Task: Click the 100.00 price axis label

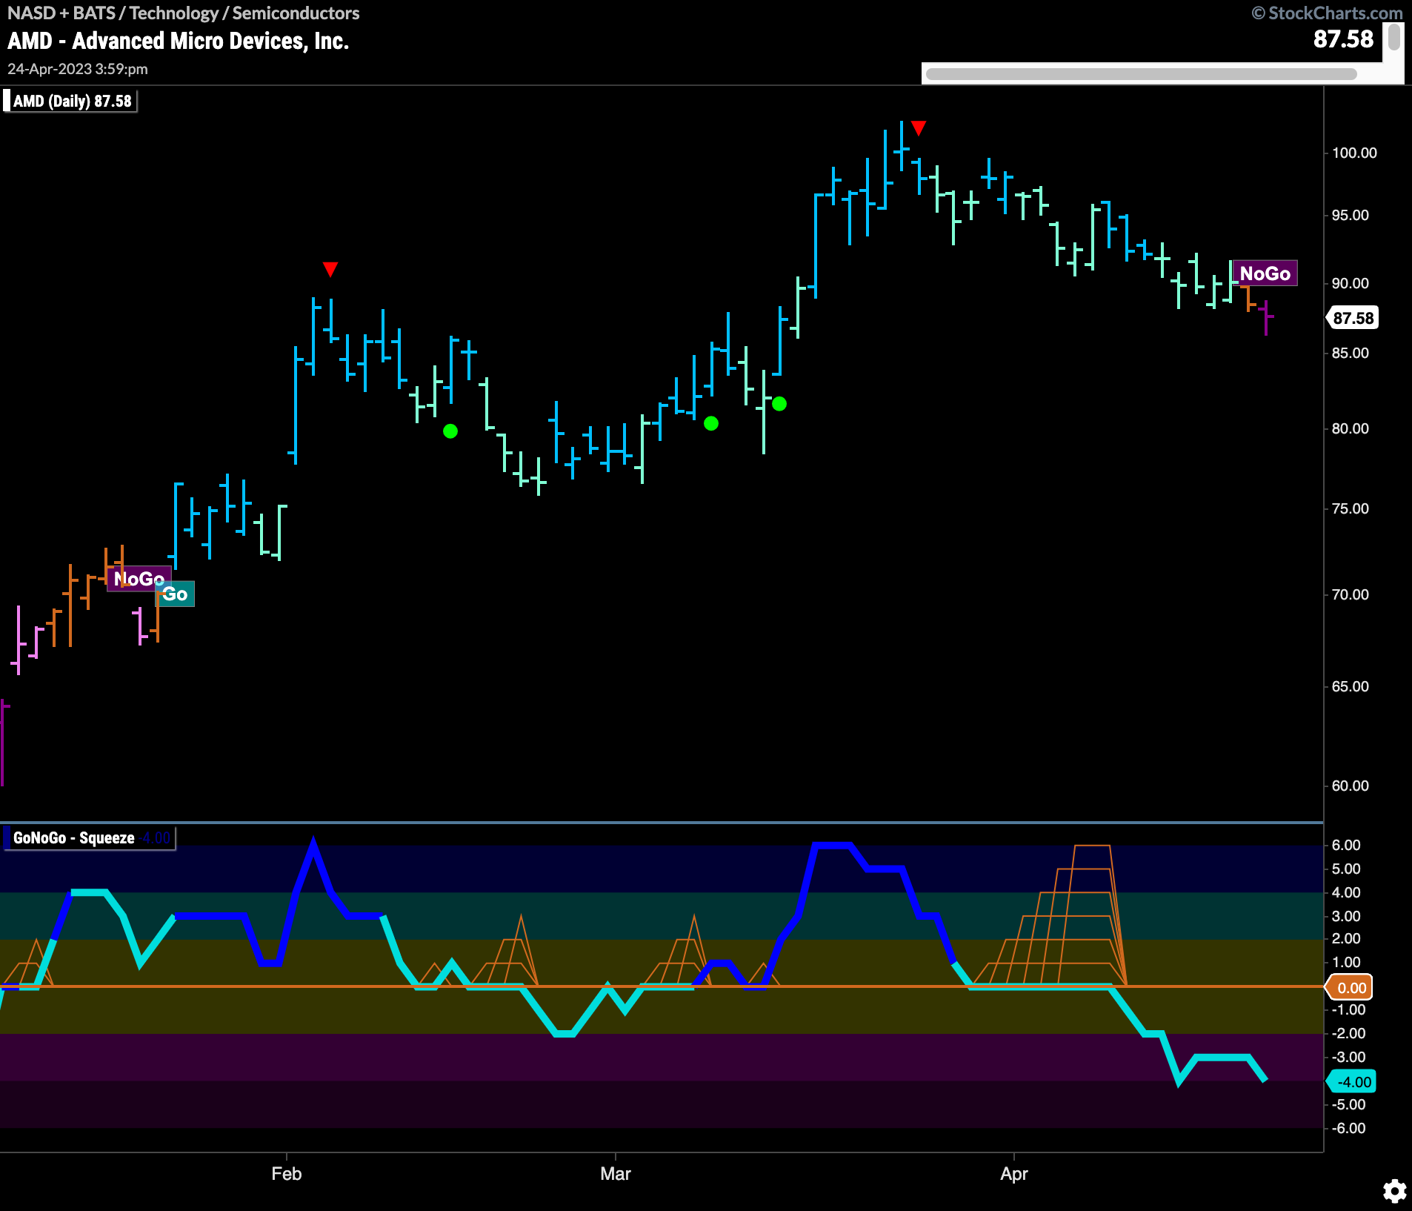Action: pos(1354,153)
